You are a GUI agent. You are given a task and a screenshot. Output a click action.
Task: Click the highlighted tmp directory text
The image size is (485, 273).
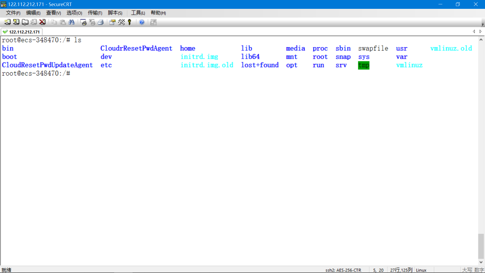pyautogui.click(x=363, y=65)
